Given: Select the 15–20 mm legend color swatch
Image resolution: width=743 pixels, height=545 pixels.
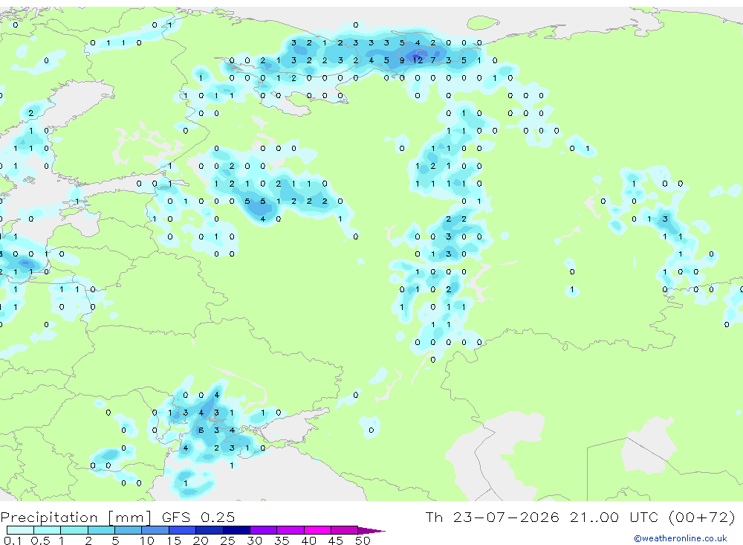Looking at the screenshot, I should (x=183, y=530).
